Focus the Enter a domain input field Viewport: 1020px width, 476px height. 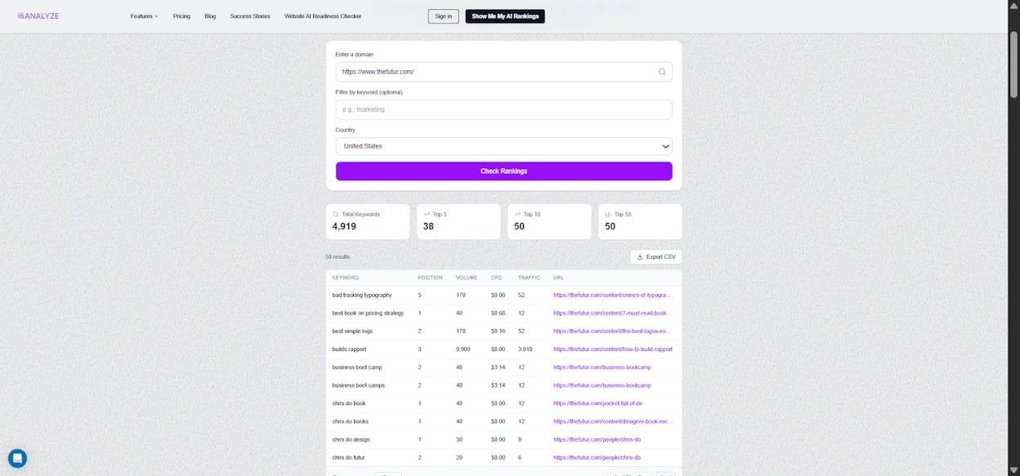(x=503, y=72)
